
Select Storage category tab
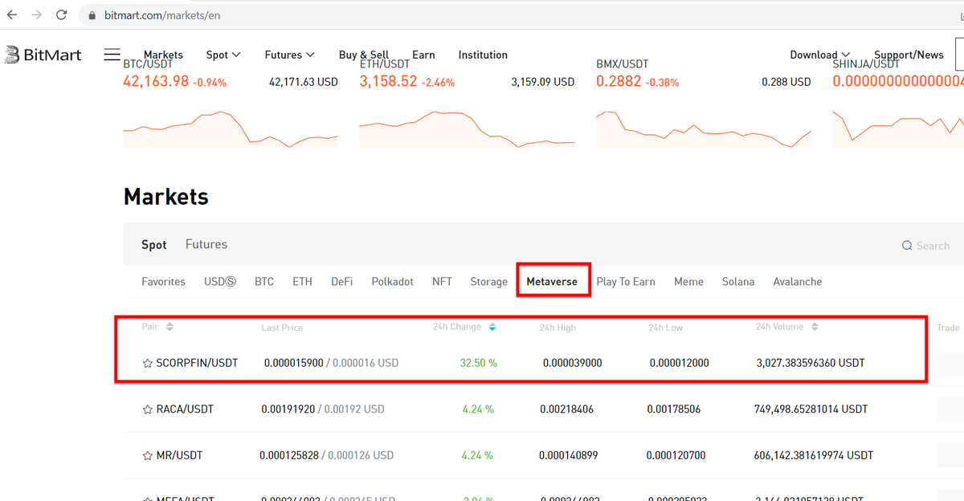point(489,282)
